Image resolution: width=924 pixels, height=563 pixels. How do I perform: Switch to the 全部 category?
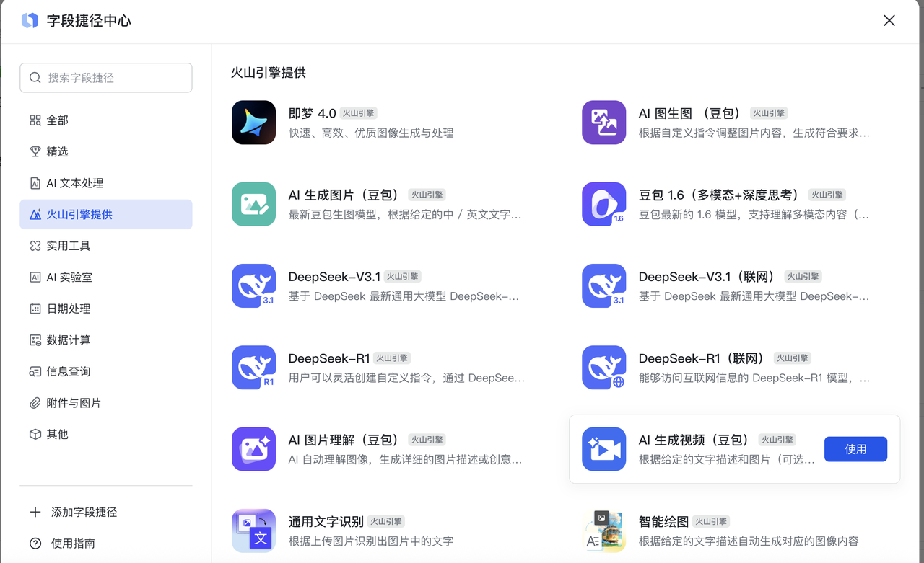tap(58, 120)
